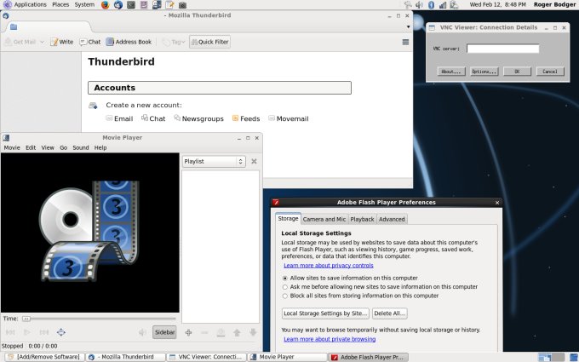Toggle the Quick Filter bar
This screenshot has width=579, height=362.
point(209,42)
